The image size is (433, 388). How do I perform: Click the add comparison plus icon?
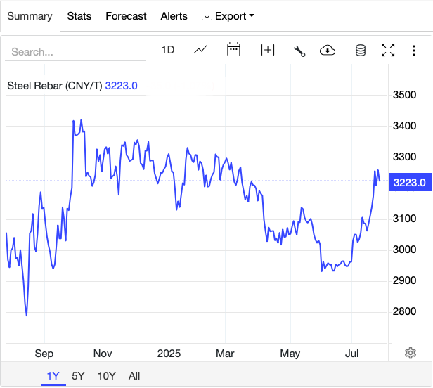coord(267,50)
